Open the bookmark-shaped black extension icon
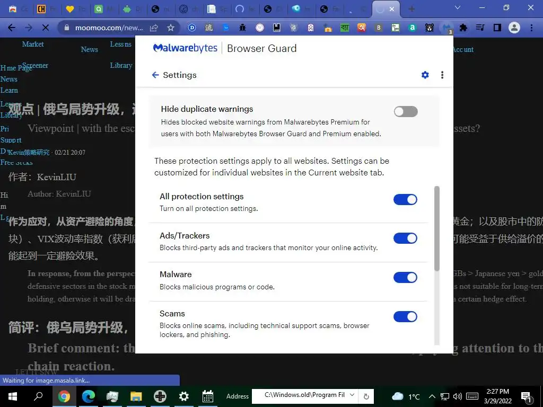This screenshot has width=543, height=407. point(276,28)
